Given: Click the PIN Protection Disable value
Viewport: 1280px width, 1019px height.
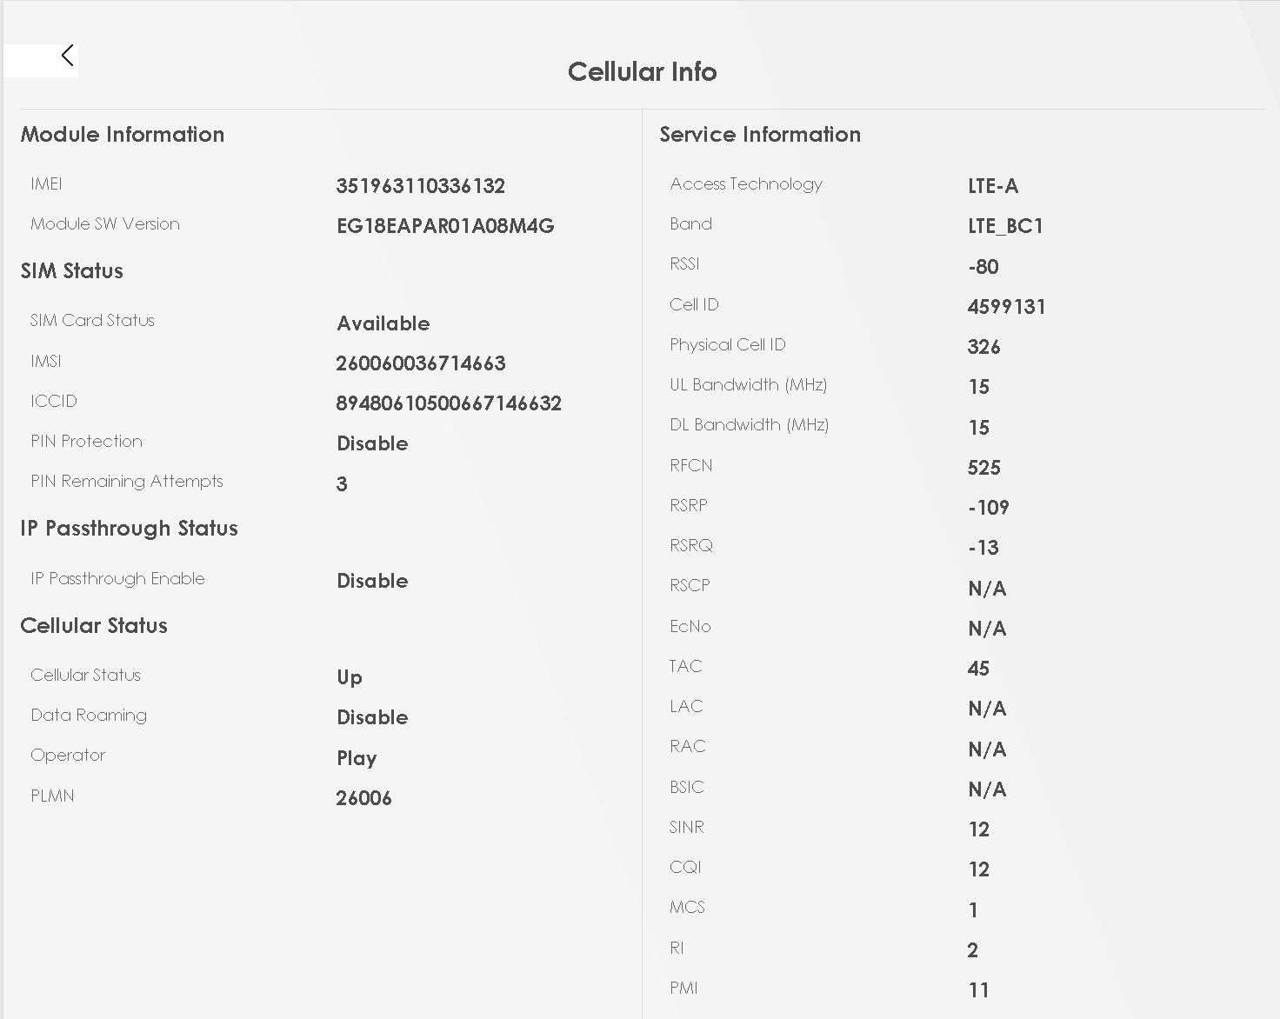Looking at the screenshot, I should (372, 443).
